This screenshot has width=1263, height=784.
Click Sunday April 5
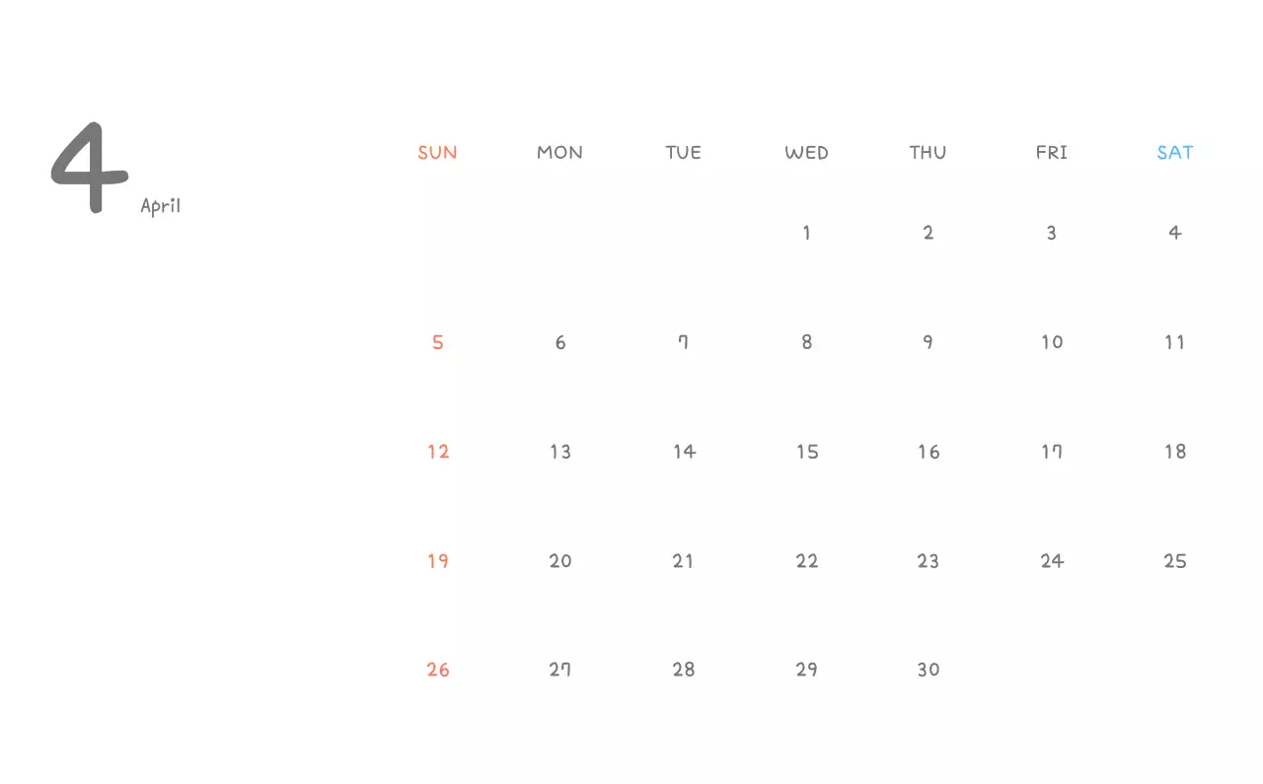point(438,342)
